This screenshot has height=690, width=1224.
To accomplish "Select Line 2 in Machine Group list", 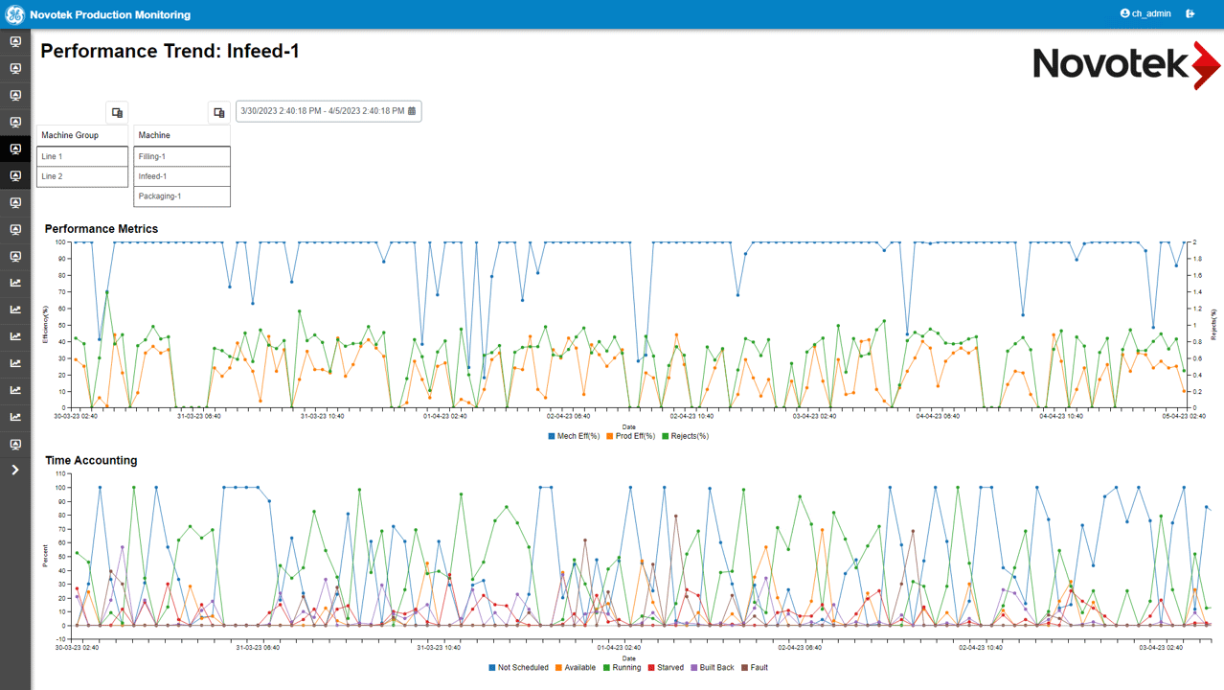I will click(x=82, y=176).
